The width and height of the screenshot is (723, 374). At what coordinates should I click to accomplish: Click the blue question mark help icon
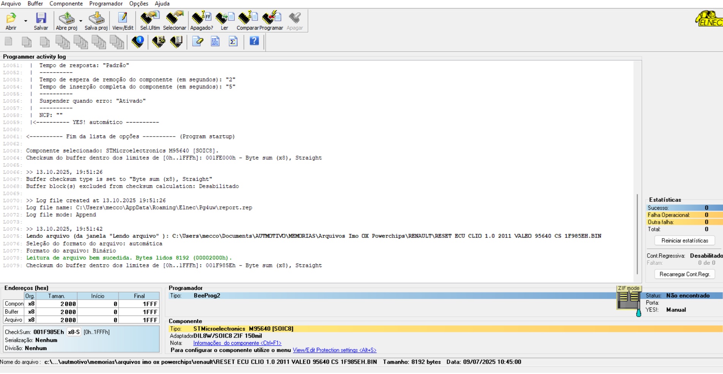[254, 41]
